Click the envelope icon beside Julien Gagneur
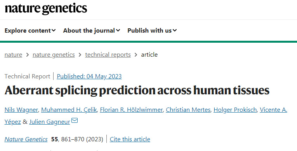Image resolution: width=297 pixels, height=151 pixels. click(x=75, y=120)
